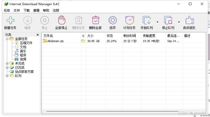210x117 pixels.
Task: Click the 19.35 MB/秒 speed cell
Action: [x=151, y=41]
